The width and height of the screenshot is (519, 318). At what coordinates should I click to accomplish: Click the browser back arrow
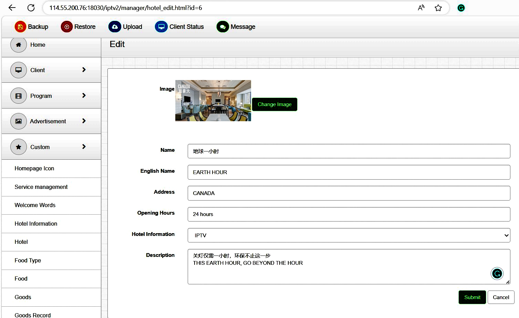click(12, 8)
